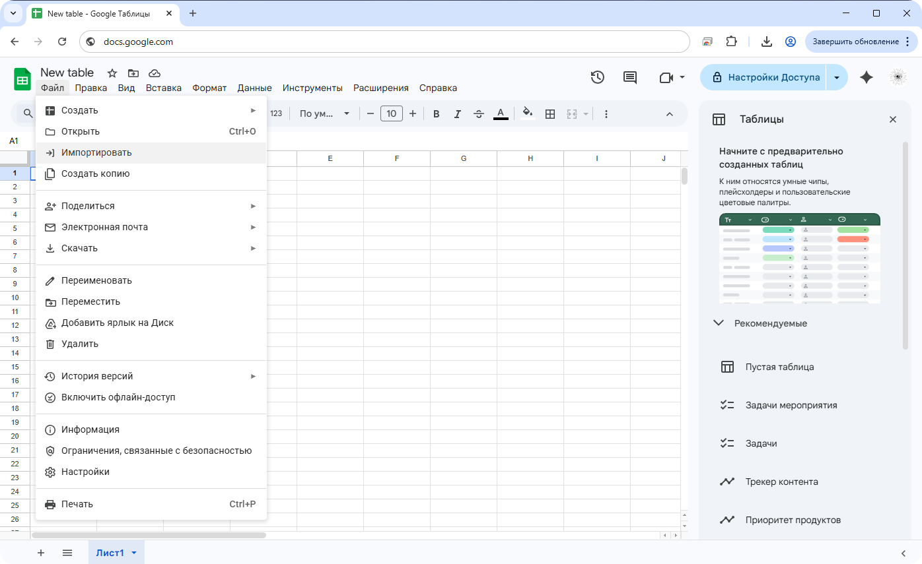This screenshot has width=922, height=564.
Task: Choose Печать in the File menu
Action: click(151, 504)
